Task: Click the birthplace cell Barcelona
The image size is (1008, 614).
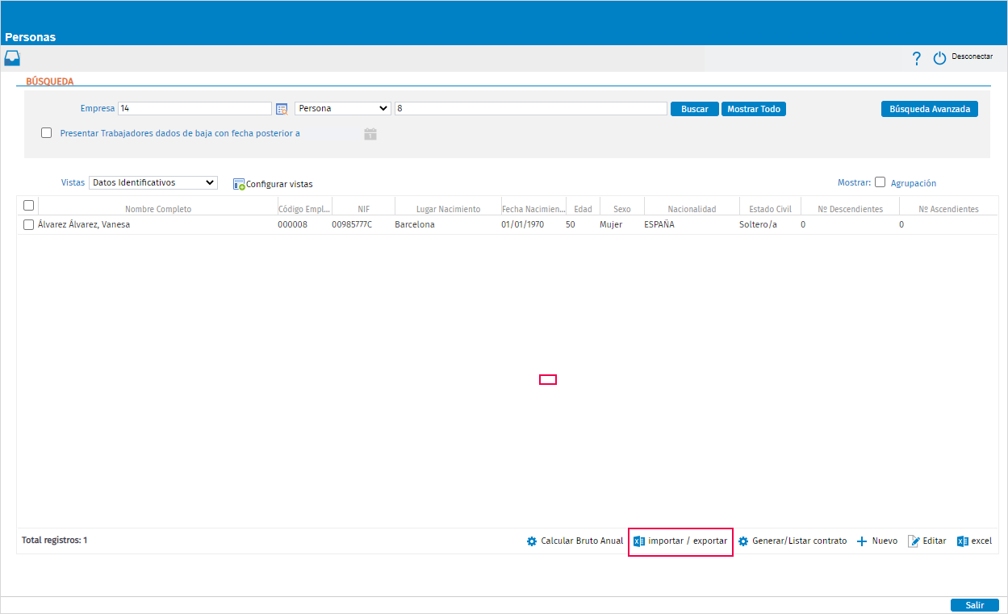Action: 415,225
